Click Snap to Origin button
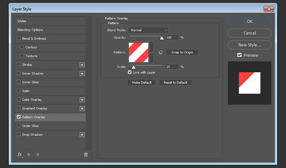The image size is (286, 168). click(x=182, y=52)
